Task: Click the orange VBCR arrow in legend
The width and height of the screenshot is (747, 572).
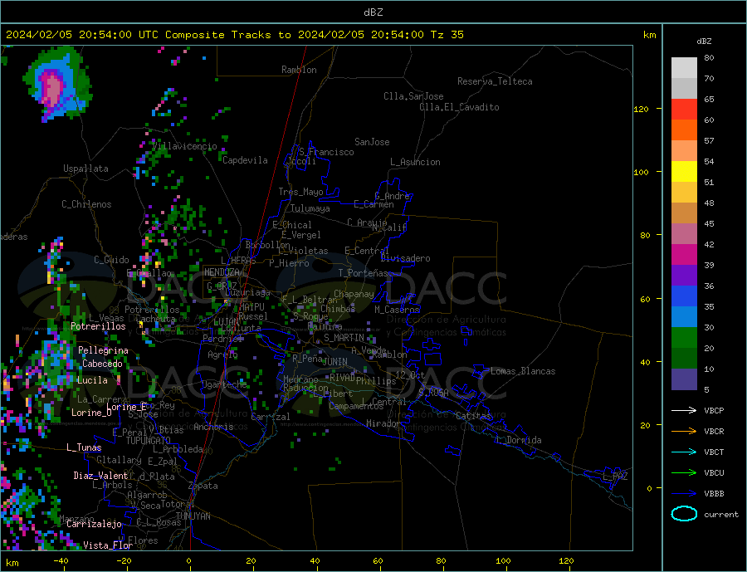Action: pyautogui.click(x=685, y=431)
